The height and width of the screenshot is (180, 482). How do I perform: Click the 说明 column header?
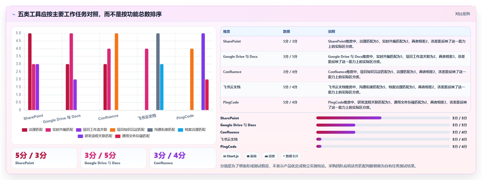pyautogui.click(x=331, y=32)
